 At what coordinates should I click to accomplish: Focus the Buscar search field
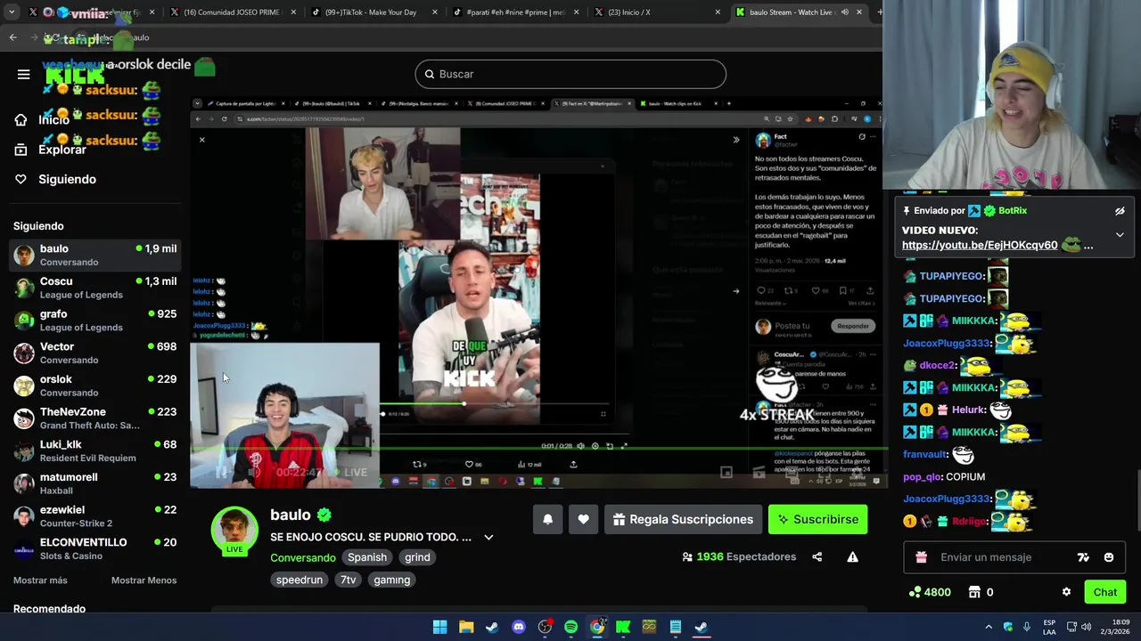[570, 74]
